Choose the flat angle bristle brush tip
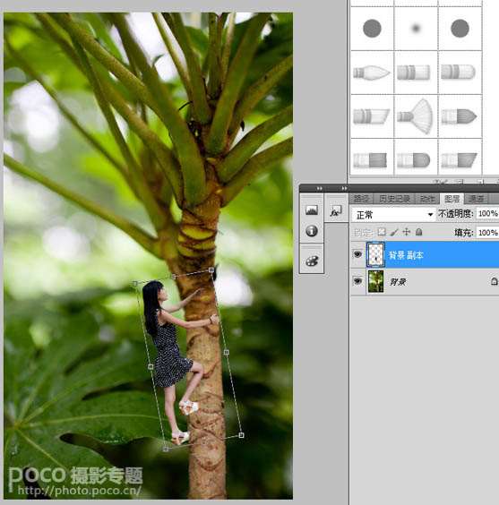The image size is (499, 505). click(x=459, y=160)
